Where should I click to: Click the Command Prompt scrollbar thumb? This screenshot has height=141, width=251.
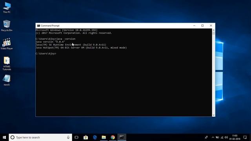213,33
